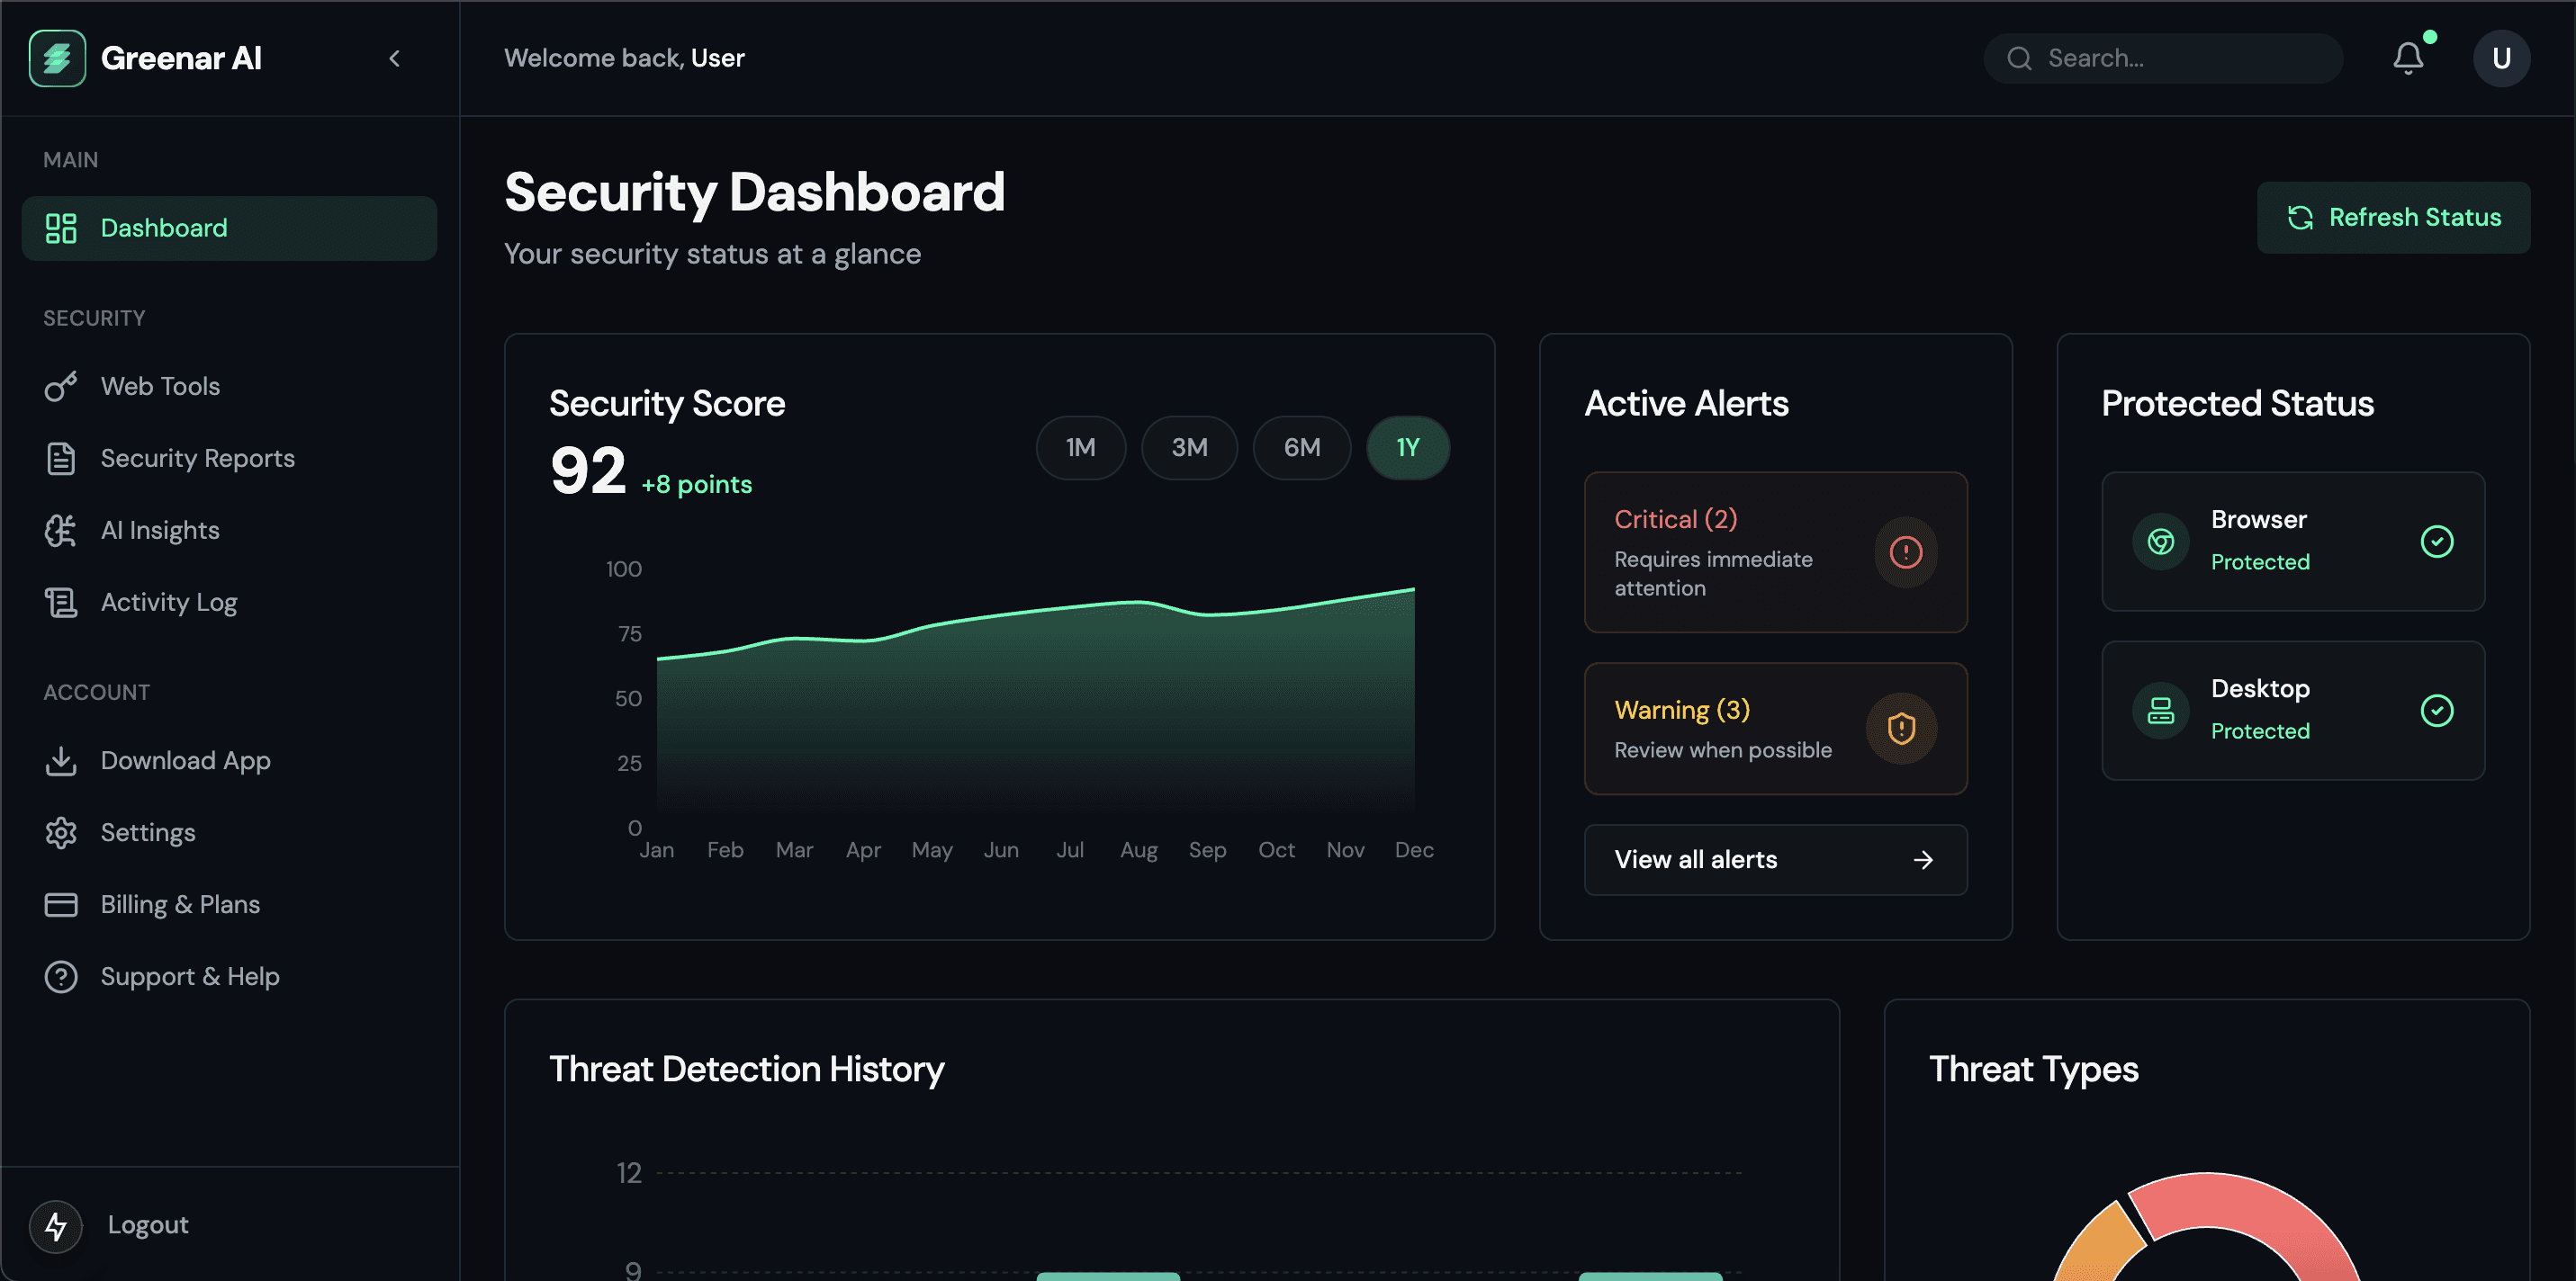Click the Support & Help question icon

point(61,976)
